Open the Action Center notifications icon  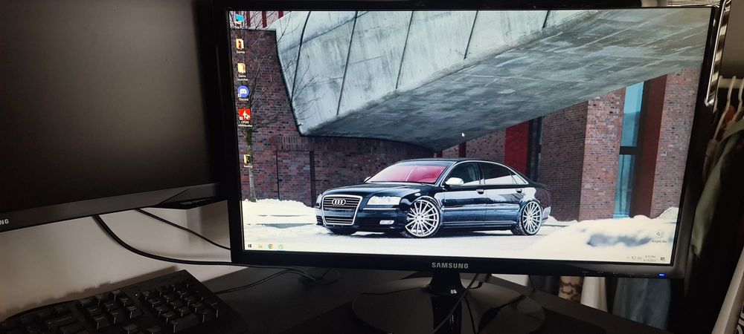662,259
